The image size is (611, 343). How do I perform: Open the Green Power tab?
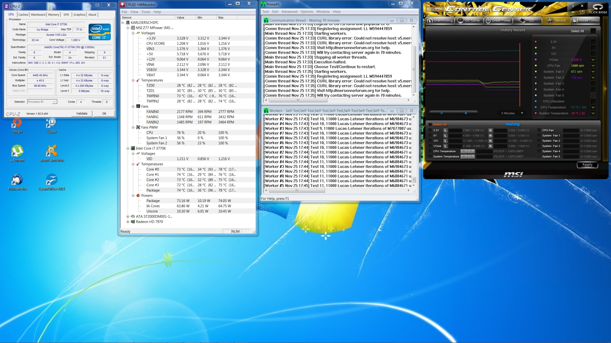click(x=498, y=21)
